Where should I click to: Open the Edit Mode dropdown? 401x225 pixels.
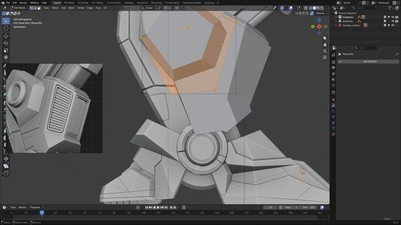click(19, 8)
